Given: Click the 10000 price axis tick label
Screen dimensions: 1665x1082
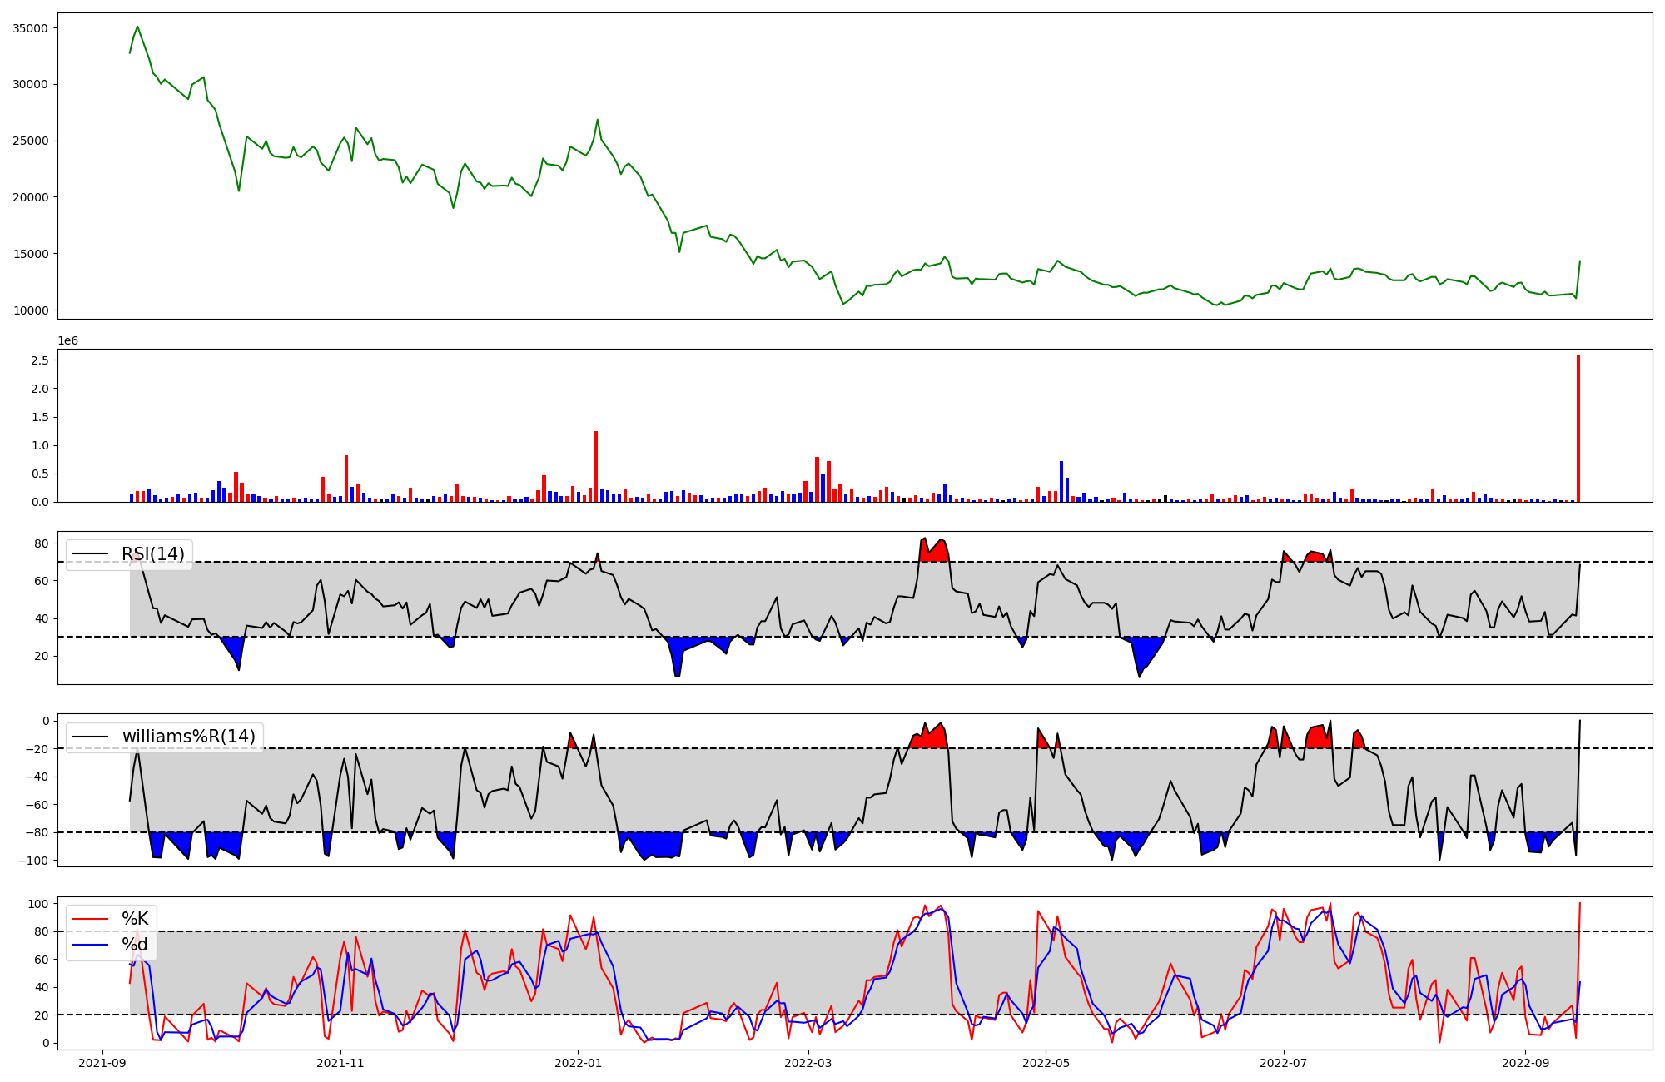Looking at the screenshot, I should (31, 310).
